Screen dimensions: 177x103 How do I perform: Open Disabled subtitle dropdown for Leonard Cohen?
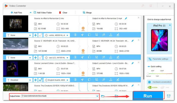pos(19,80)
